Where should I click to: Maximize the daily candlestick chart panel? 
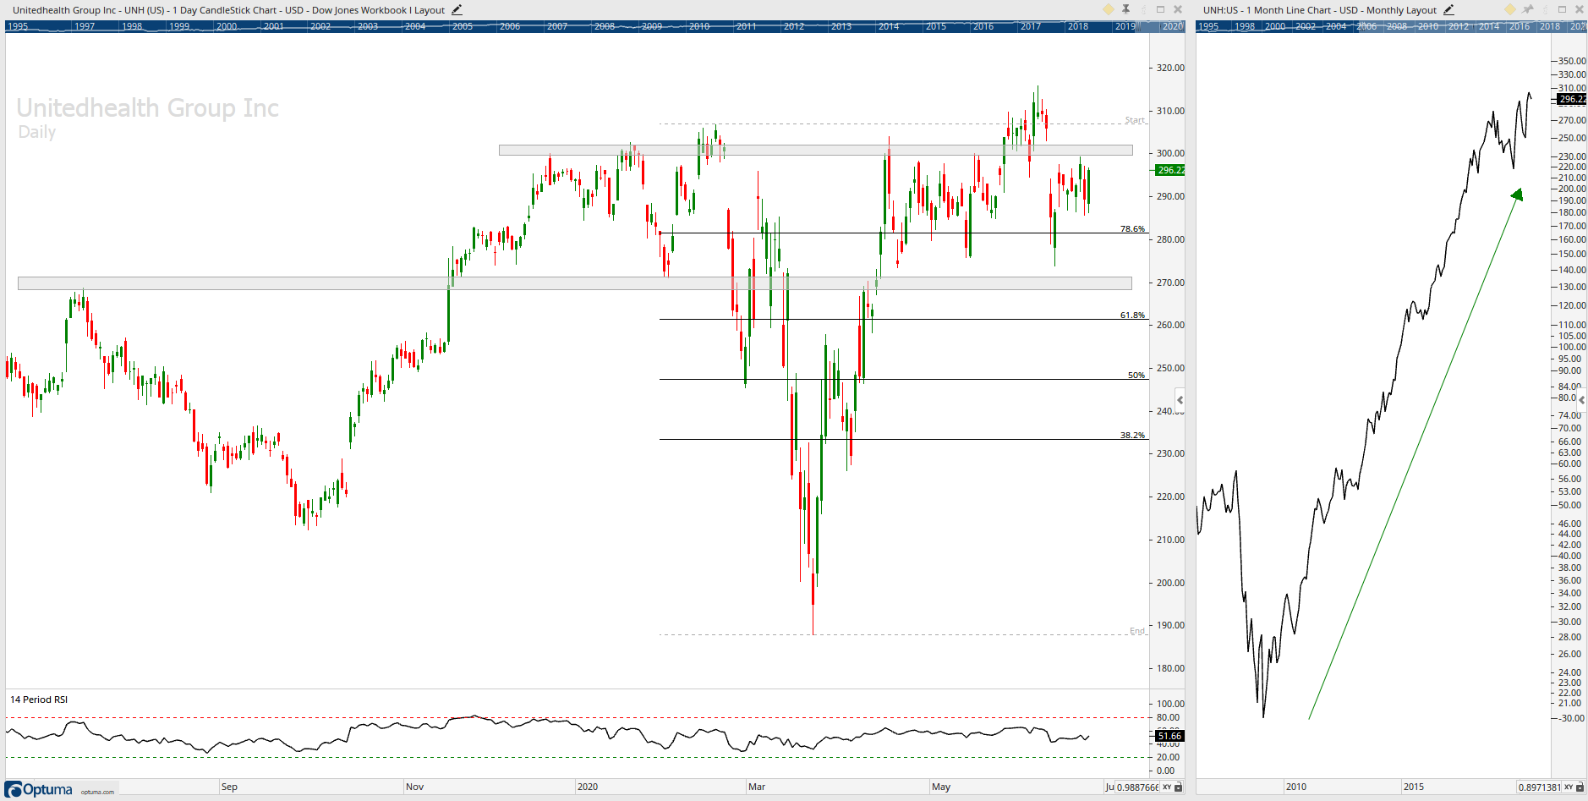pyautogui.click(x=1161, y=9)
